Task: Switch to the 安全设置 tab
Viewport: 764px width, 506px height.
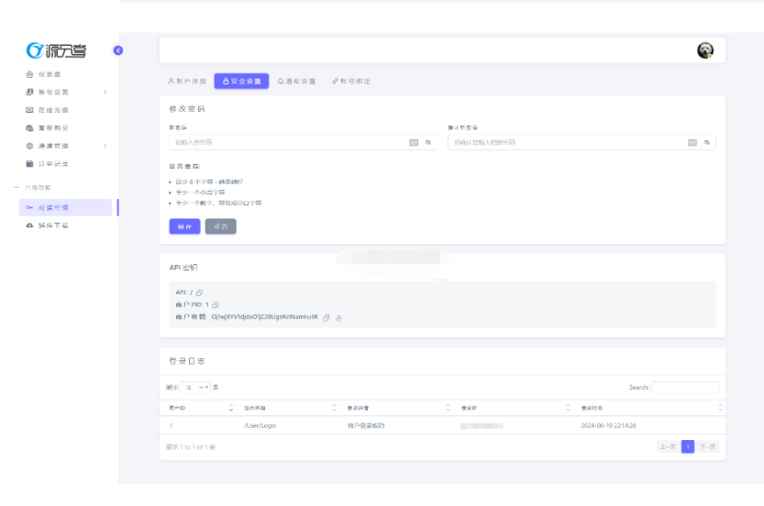Action: pos(242,82)
